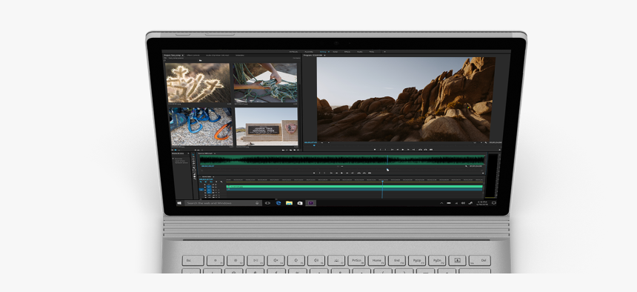This screenshot has height=292, width=637.
Task: Open the Windows Start menu
Action: click(179, 203)
